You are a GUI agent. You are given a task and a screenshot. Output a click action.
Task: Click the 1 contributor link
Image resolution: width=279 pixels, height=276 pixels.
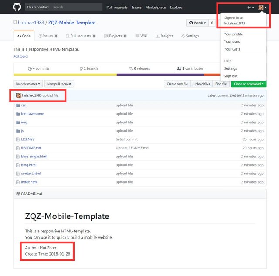[x=190, y=68]
